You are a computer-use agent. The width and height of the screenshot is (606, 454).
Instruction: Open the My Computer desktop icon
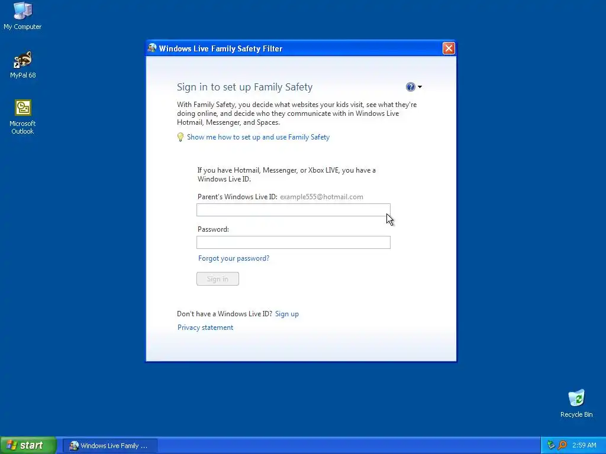point(22,16)
